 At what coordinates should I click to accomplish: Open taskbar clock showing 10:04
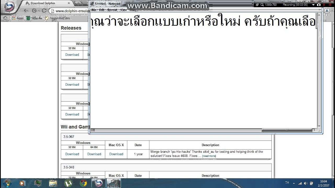click(x=324, y=183)
